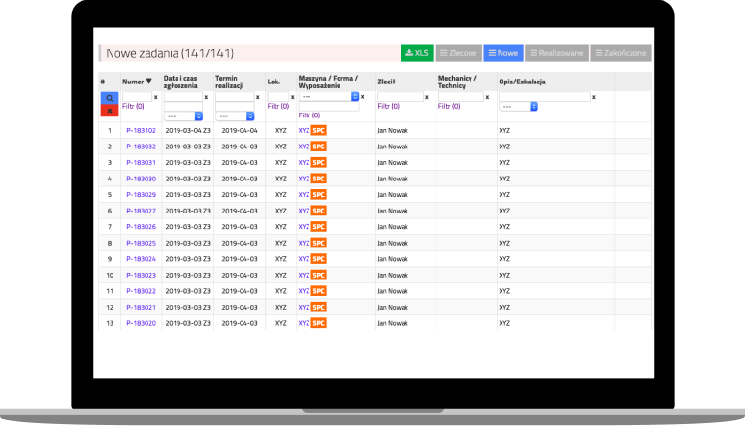Viewport: 745px width, 426px height.
Task: Clear Maszyna / Forma filter with x
Action: click(362, 97)
